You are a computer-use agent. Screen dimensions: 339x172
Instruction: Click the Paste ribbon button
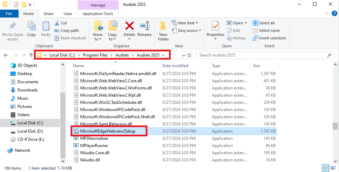coord(46,29)
